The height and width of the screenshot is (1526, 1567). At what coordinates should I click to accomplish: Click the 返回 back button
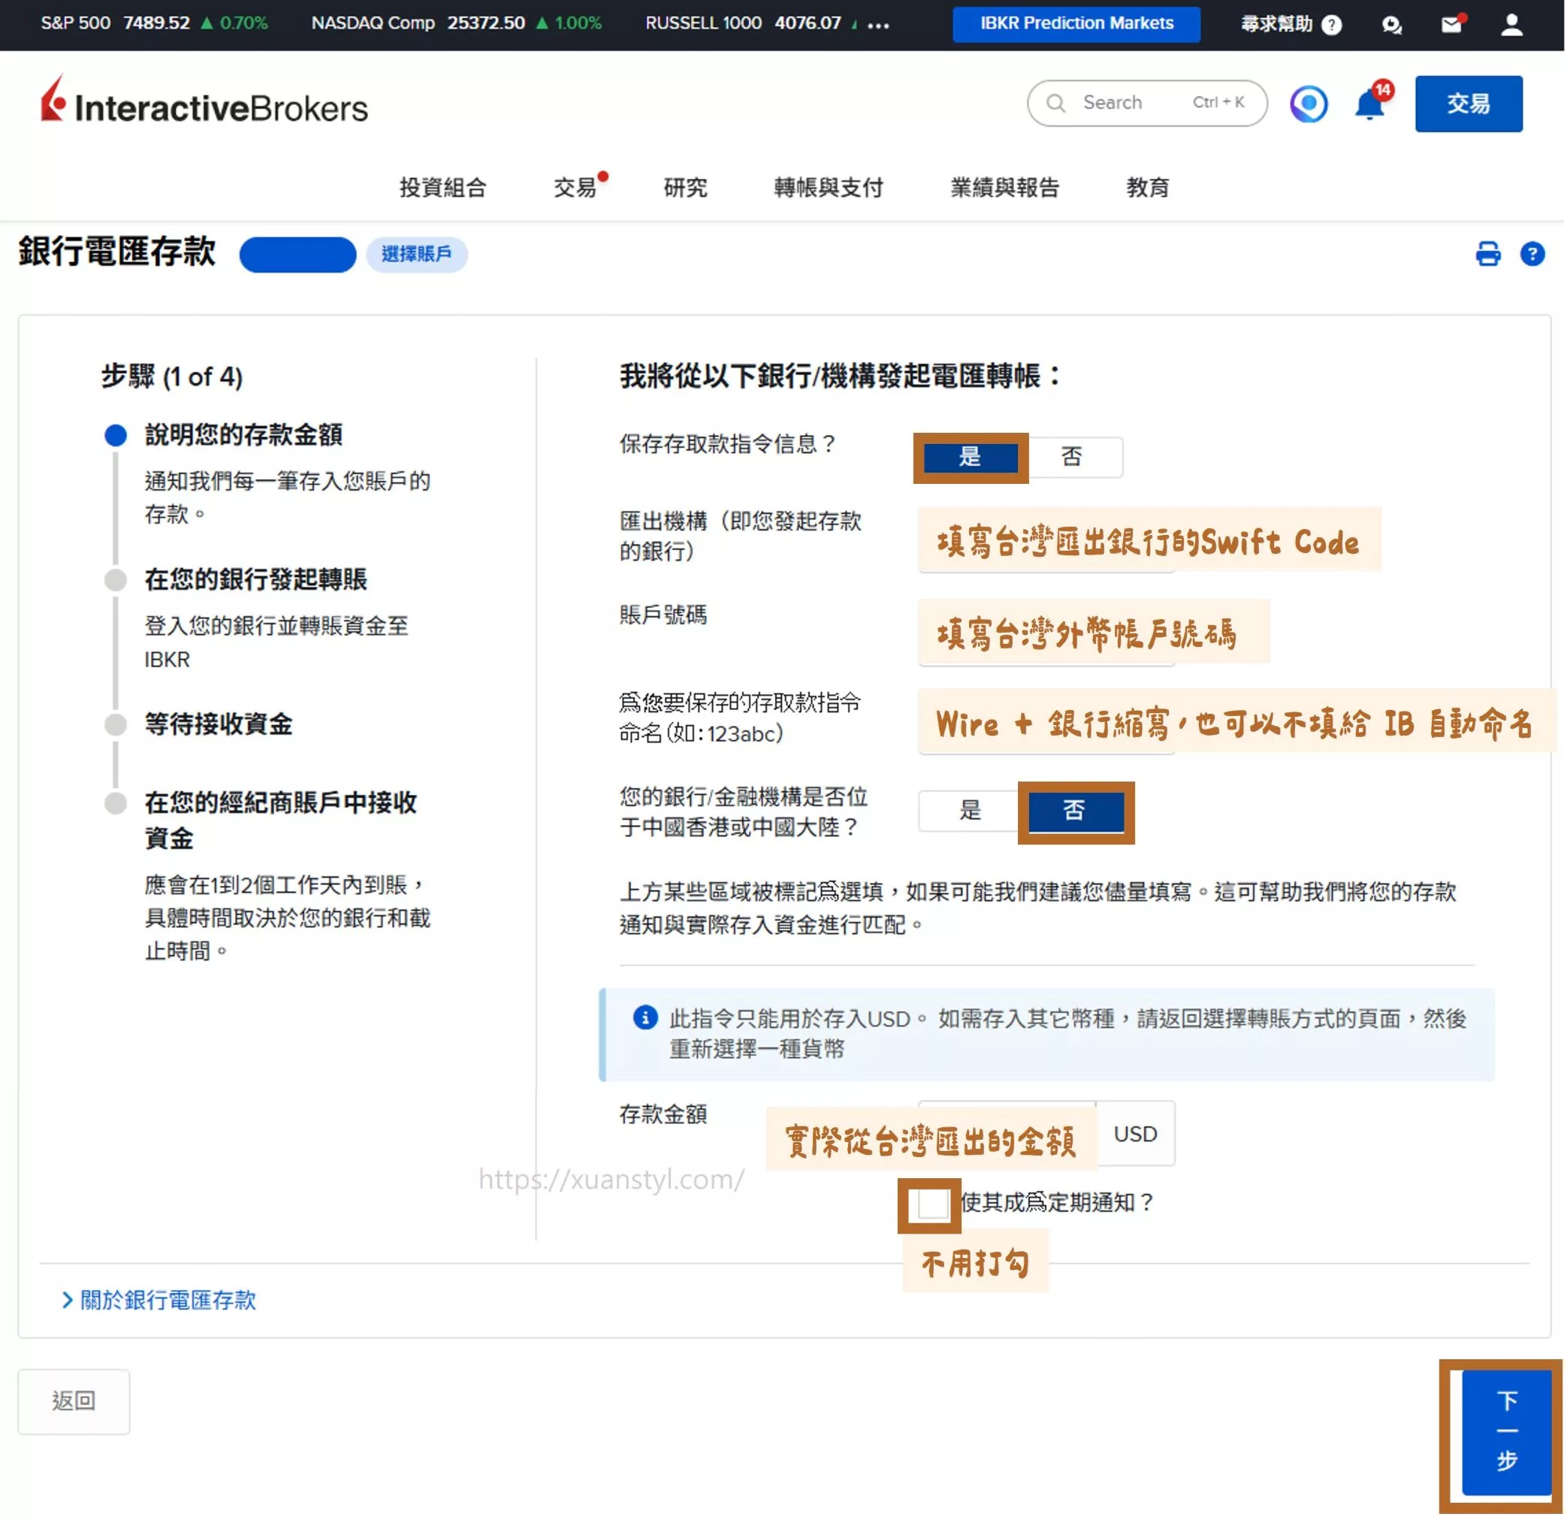tap(74, 1401)
